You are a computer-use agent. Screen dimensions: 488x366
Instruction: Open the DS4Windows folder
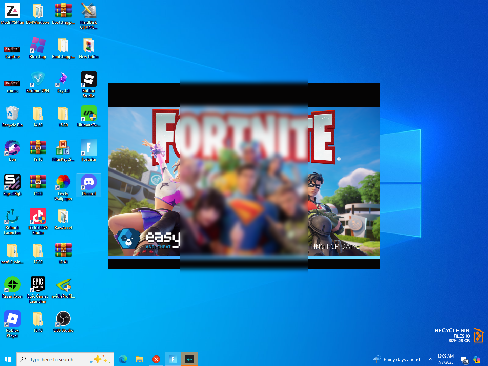pos(38,14)
